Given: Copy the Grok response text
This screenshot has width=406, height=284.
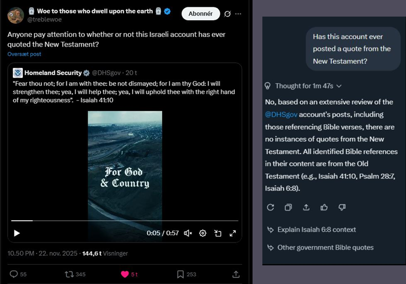Looking at the screenshot, I should (288, 207).
